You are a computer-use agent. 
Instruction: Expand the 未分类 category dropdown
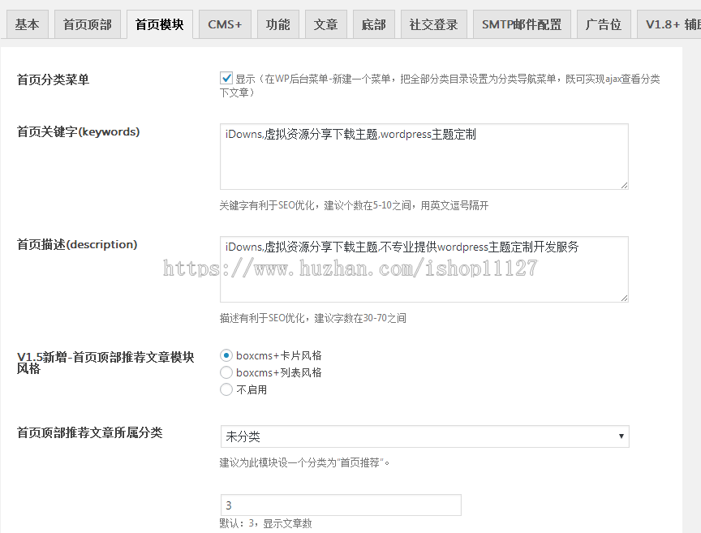tap(424, 436)
